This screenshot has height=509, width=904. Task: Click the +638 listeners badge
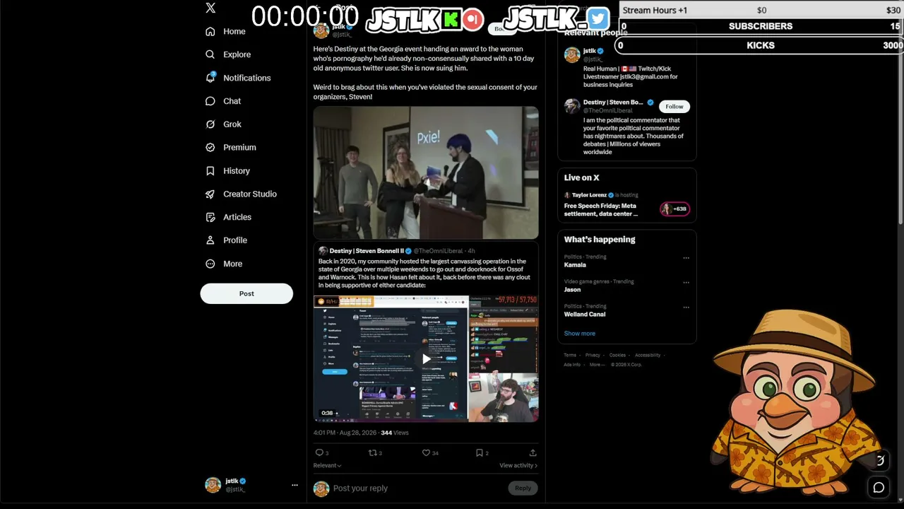(674, 209)
